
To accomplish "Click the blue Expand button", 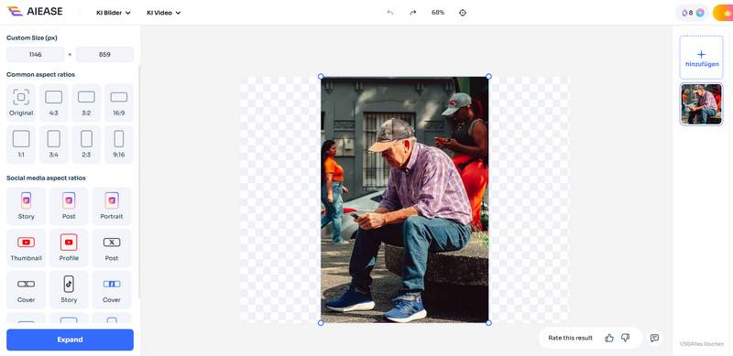I will [x=71, y=340].
